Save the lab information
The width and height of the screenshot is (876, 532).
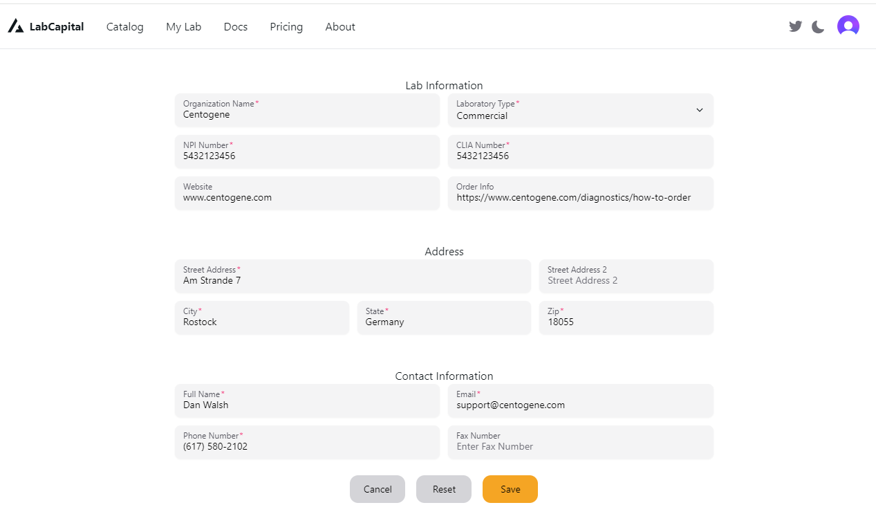click(510, 489)
